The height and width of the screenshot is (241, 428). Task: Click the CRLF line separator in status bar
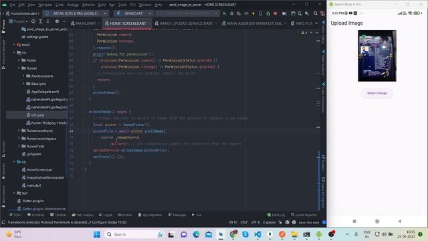(x=243, y=222)
